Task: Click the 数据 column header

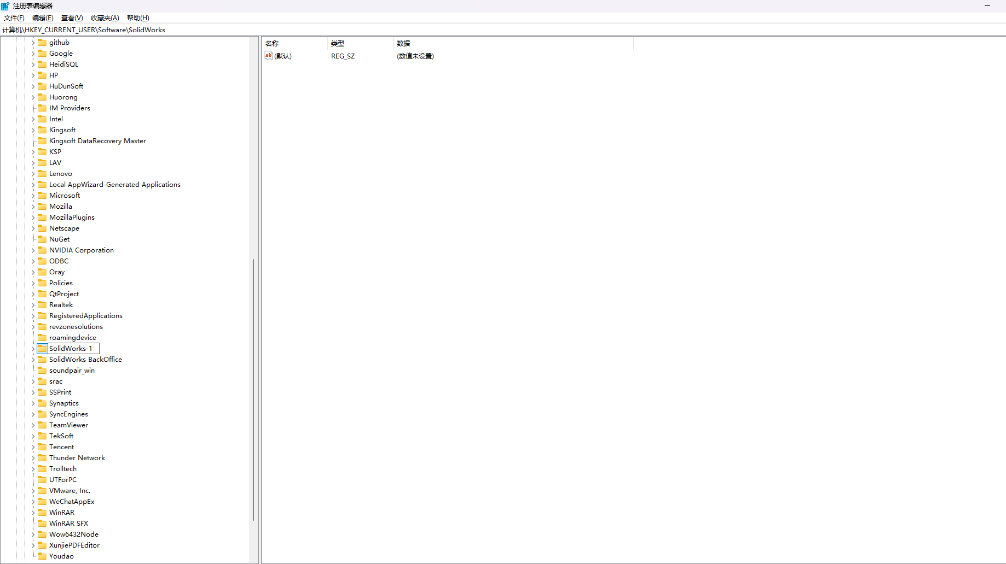Action: [513, 43]
